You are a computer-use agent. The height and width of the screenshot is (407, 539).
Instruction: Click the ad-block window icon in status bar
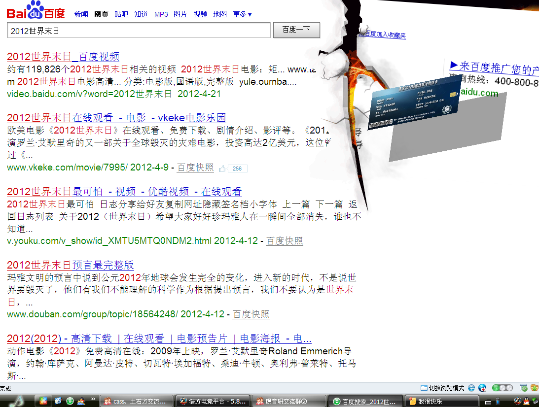523,388
